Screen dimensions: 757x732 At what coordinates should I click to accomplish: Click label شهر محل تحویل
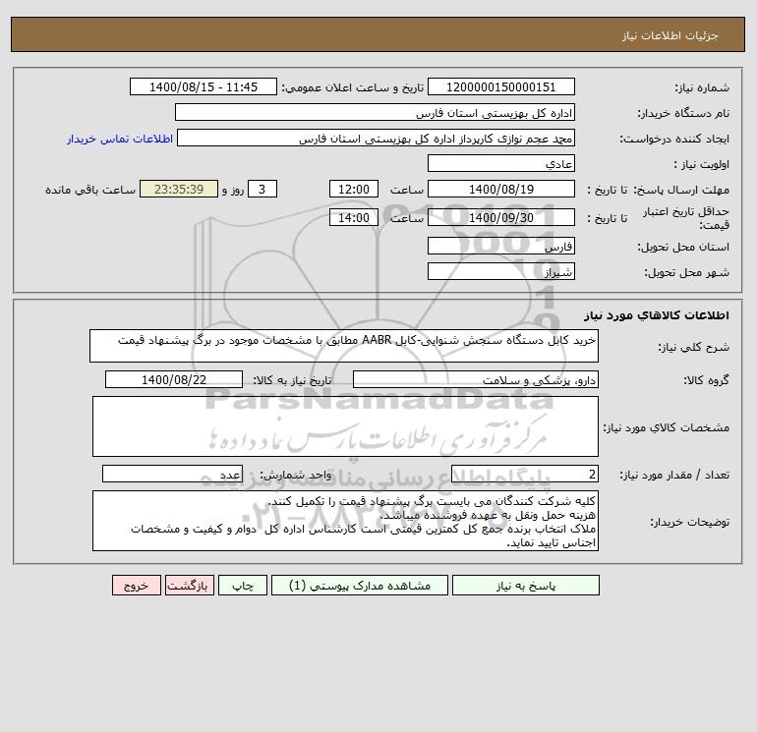coord(687,272)
